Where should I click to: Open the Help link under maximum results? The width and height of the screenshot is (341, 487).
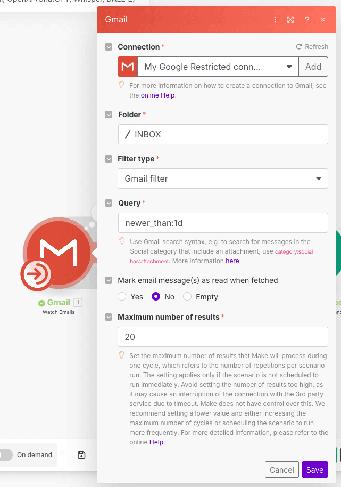156,442
